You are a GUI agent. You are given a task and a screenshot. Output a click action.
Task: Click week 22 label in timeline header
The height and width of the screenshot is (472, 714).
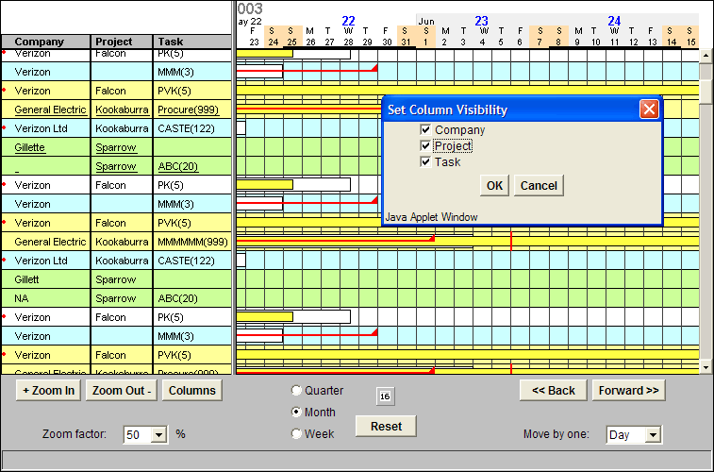click(348, 21)
